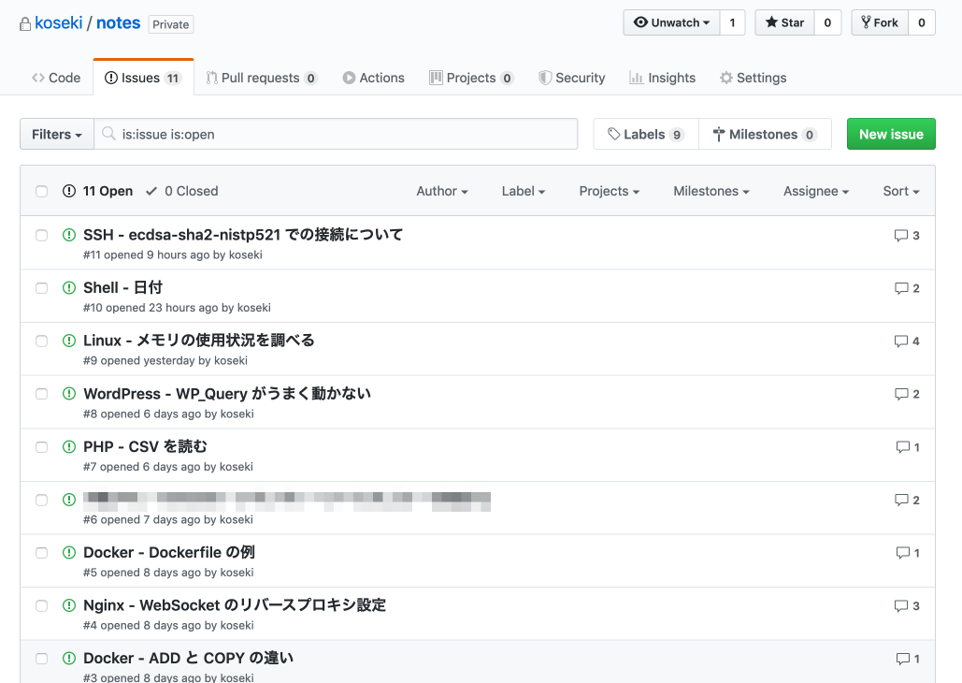The image size is (962, 683).
Task: Show the 0 Closed issues
Action: tap(182, 191)
